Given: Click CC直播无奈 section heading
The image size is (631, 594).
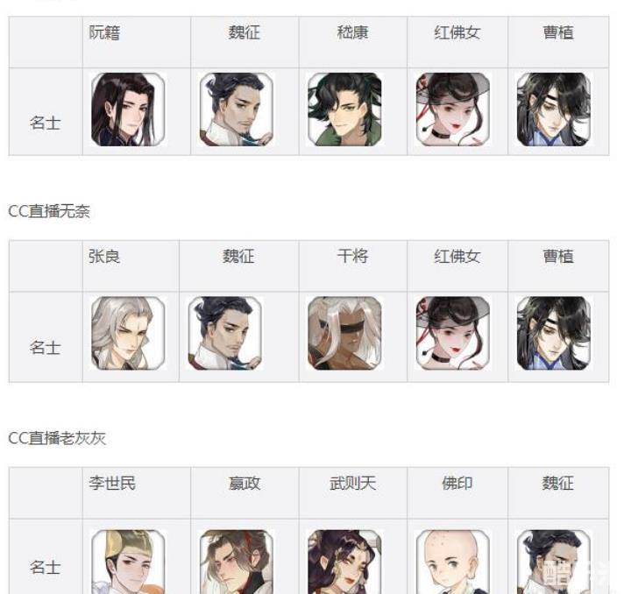Looking at the screenshot, I should coord(49,211).
